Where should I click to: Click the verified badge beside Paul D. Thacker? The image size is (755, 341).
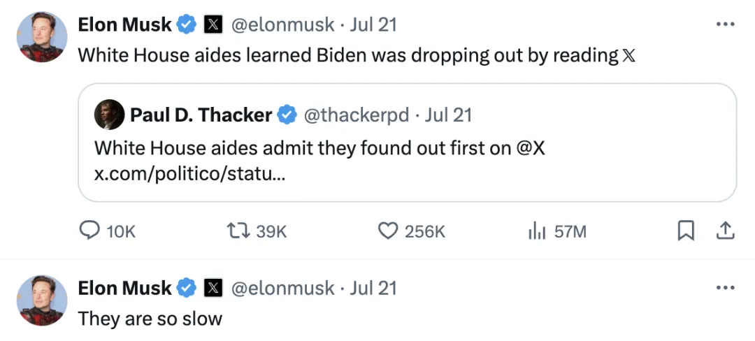click(287, 115)
